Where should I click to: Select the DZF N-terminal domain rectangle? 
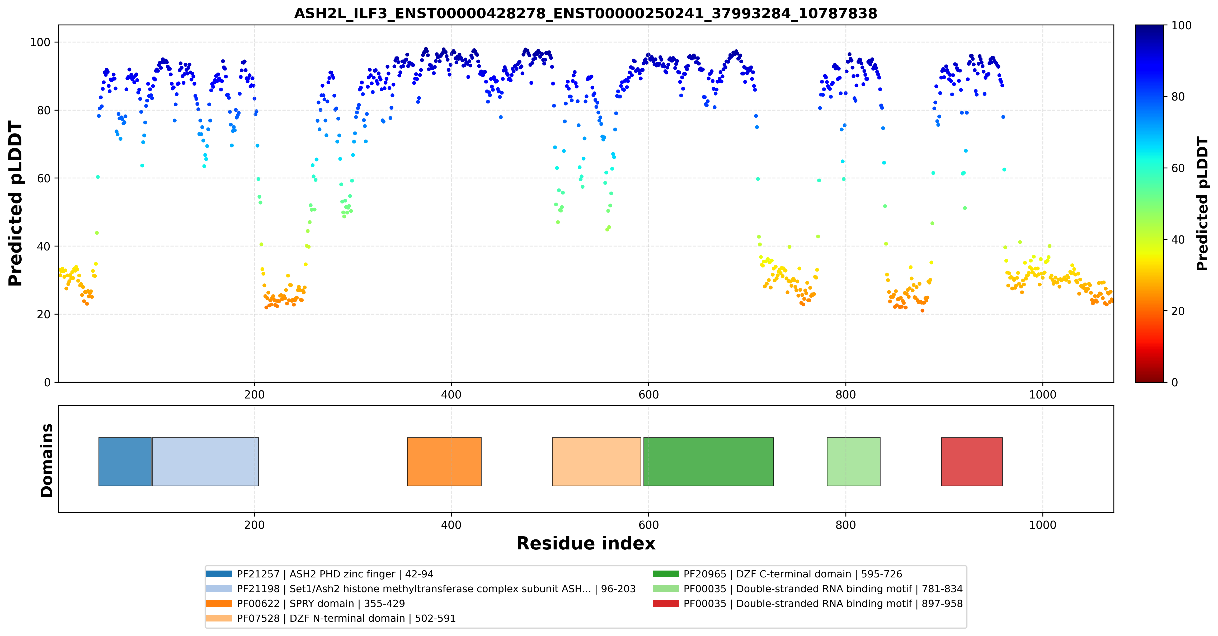596,462
